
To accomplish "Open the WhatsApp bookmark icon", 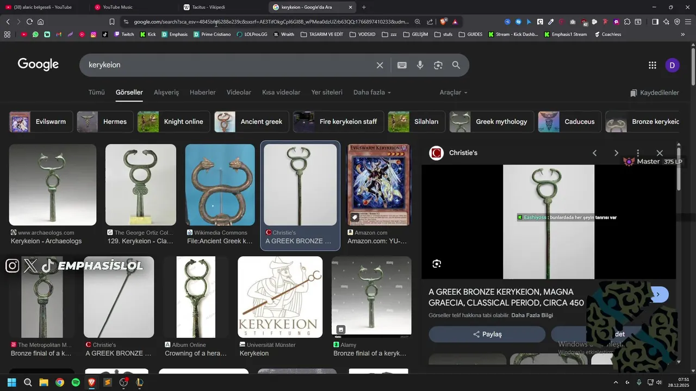I will [35, 34].
